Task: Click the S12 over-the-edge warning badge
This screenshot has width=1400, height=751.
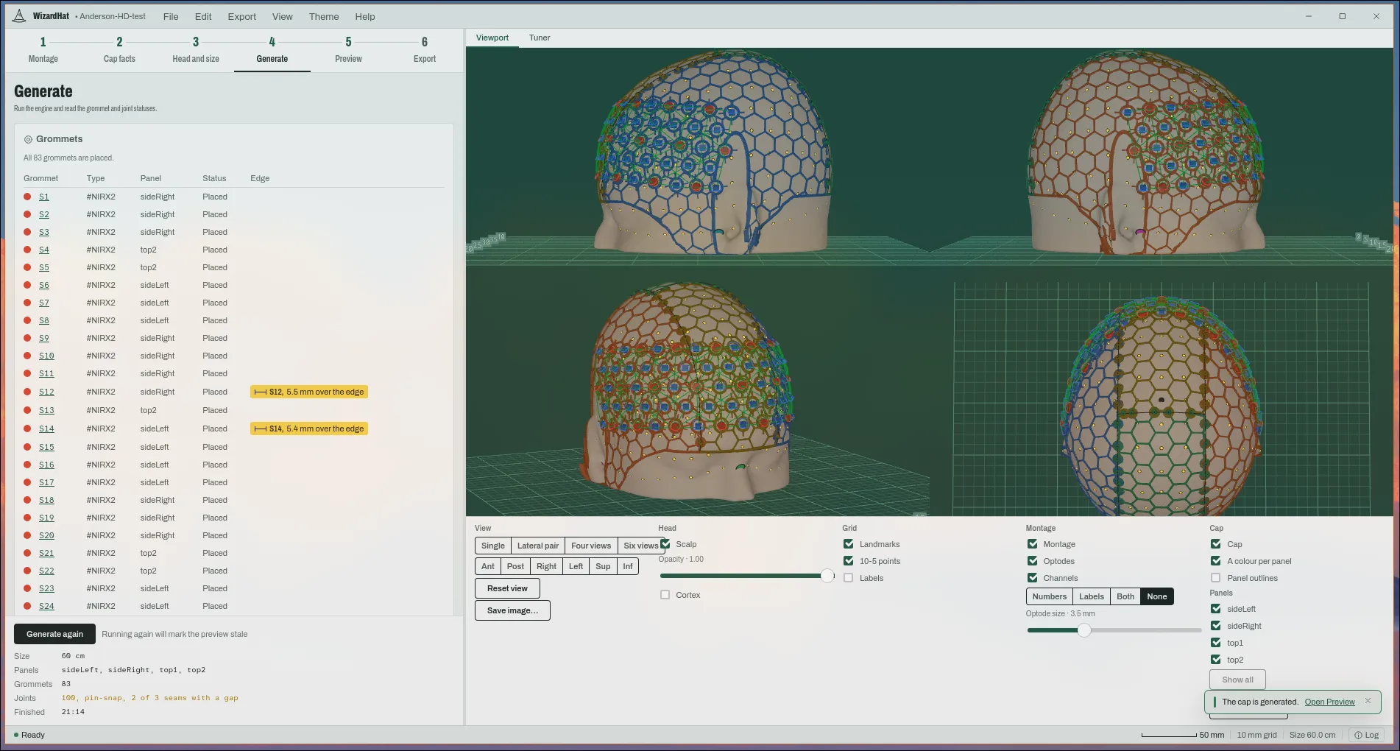Action: coord(309,392)
